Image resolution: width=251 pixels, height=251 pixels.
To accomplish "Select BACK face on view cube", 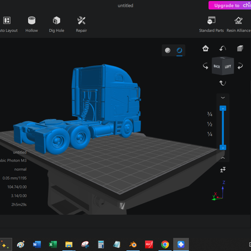I will [x=217, y=66].
